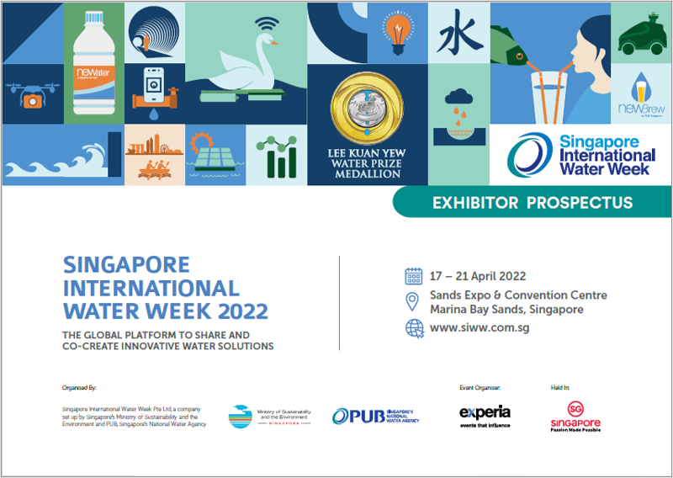Click the Singapore skyline kayak icon
This screenshot has height=478, width=673.
coord(155,157)
